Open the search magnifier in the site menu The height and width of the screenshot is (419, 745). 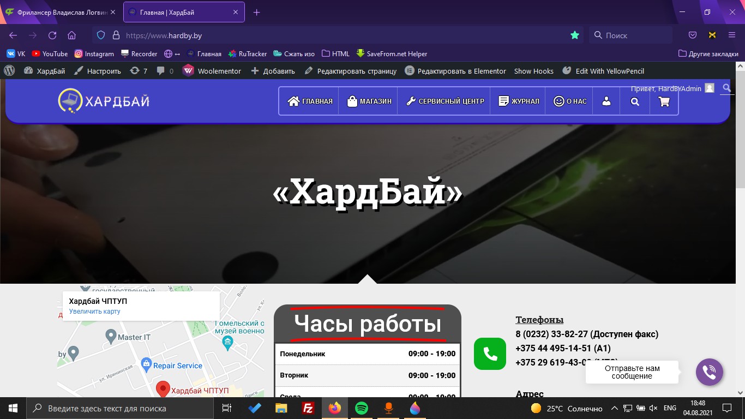[x=635, y=101]
